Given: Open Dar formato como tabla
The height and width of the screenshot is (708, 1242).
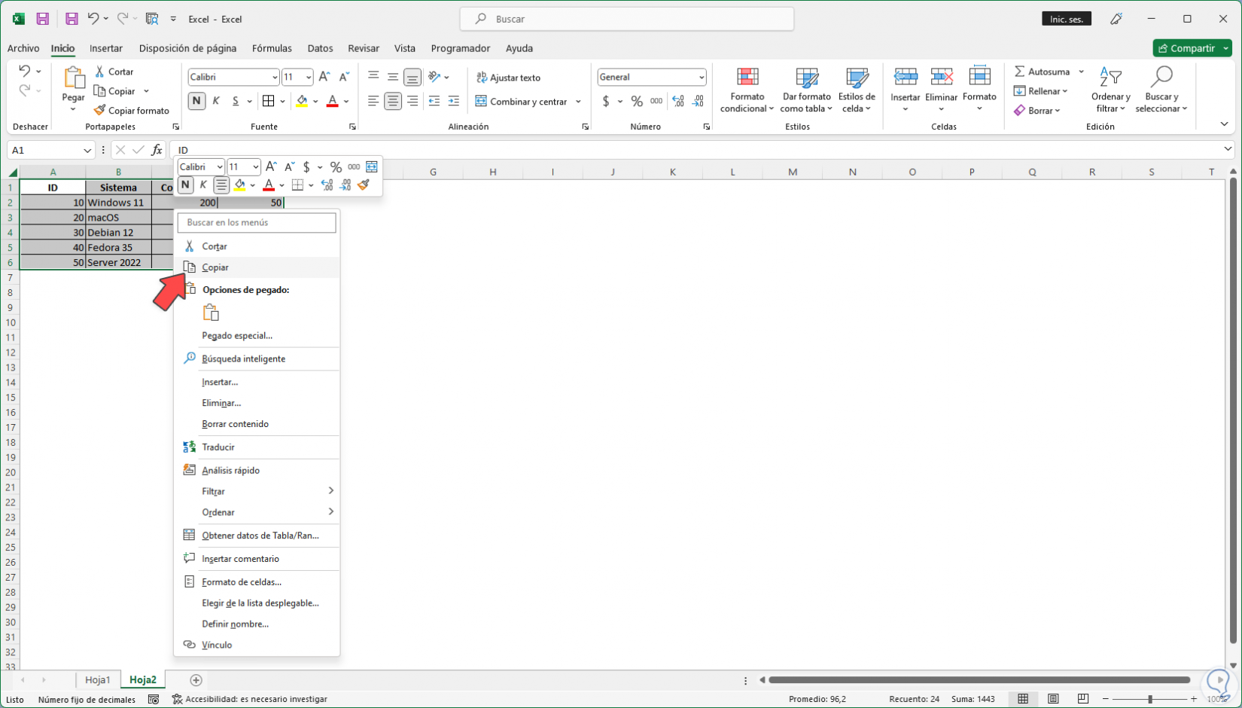Looking at the screenshot, I should click(806, 91).
